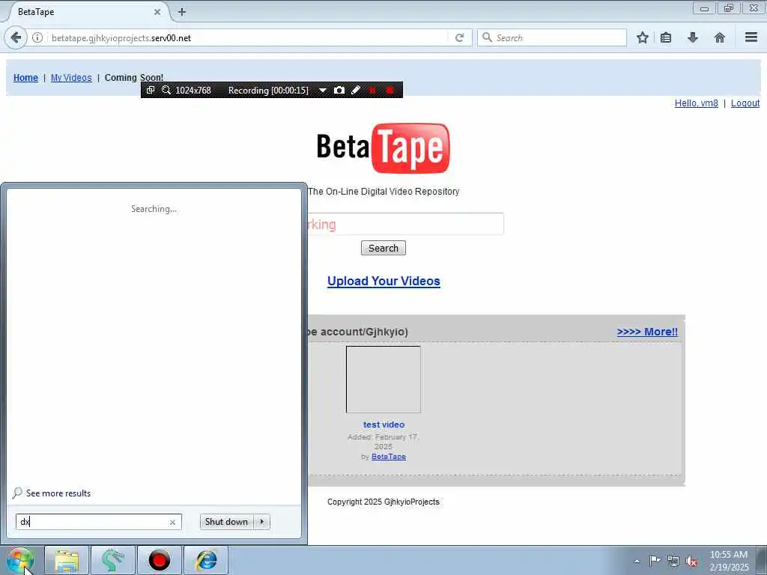
Task: Click the magnifier icon in Firefox search box
Action: tap(487, 37)
